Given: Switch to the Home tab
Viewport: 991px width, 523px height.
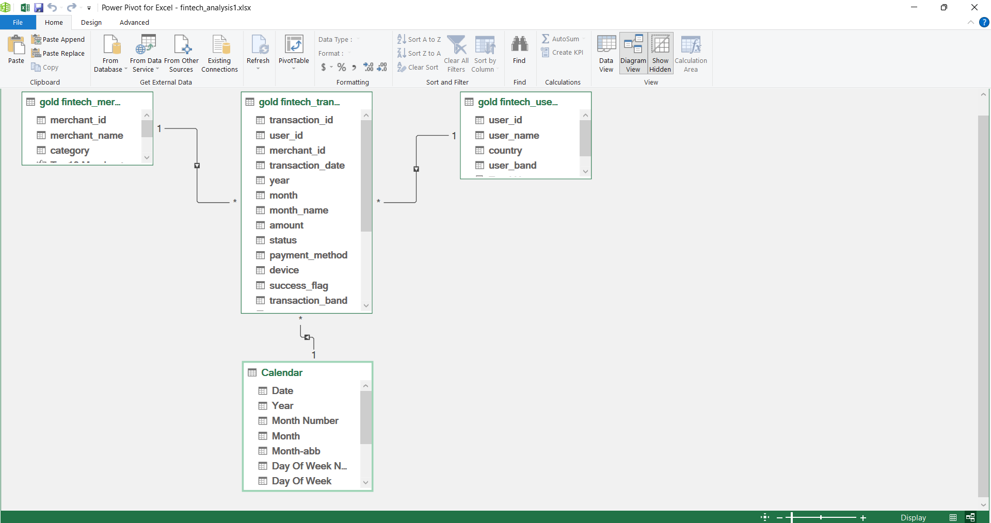Looking at the screenshot, I should click(54, 22).
